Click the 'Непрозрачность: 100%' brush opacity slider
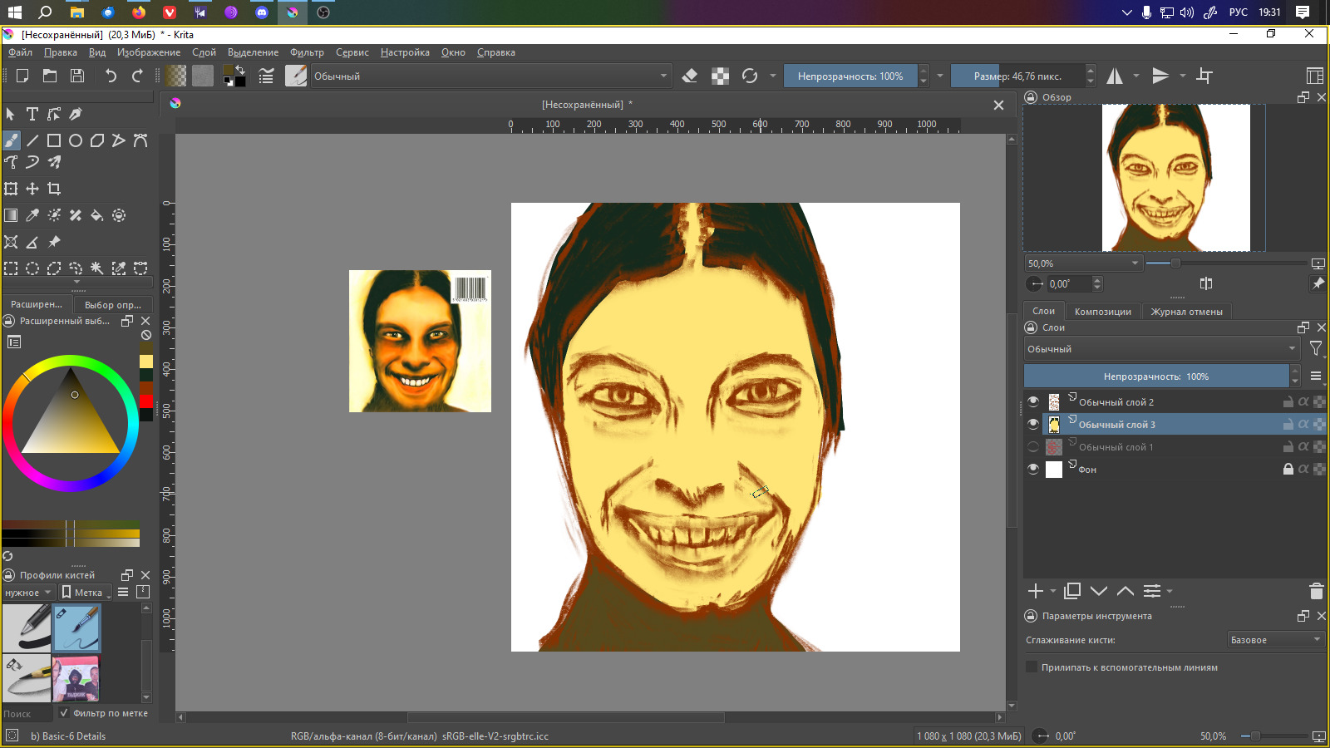1330x748 pixels. pos(850,76)
